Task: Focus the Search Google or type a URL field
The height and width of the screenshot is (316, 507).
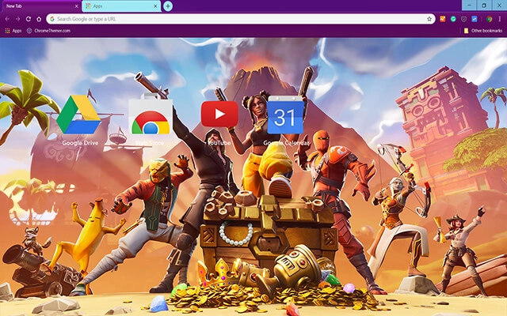Action: tap(241, 19)
